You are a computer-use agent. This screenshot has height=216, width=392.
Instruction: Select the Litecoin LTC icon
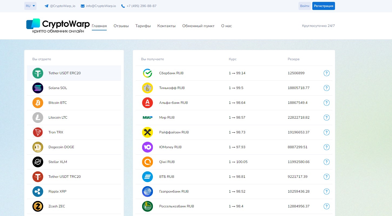pos(38,118)
